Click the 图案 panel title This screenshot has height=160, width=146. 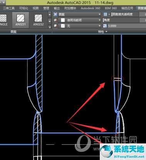pyautogui.click(x=13, y=32)
